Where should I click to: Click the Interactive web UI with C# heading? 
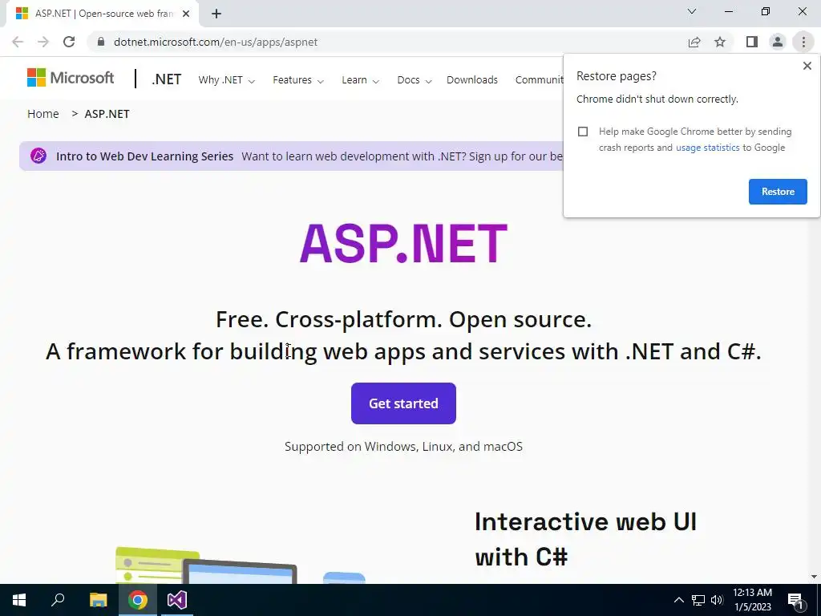tap(585, 540)
